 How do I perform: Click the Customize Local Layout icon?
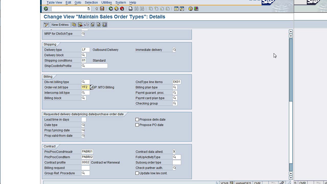[196, 9]
